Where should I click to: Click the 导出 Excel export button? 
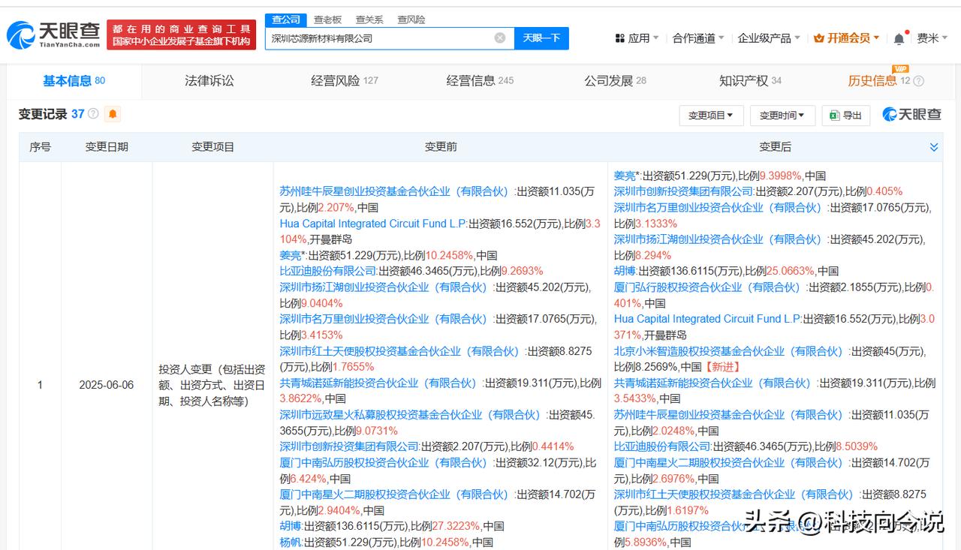coord(845,115)
